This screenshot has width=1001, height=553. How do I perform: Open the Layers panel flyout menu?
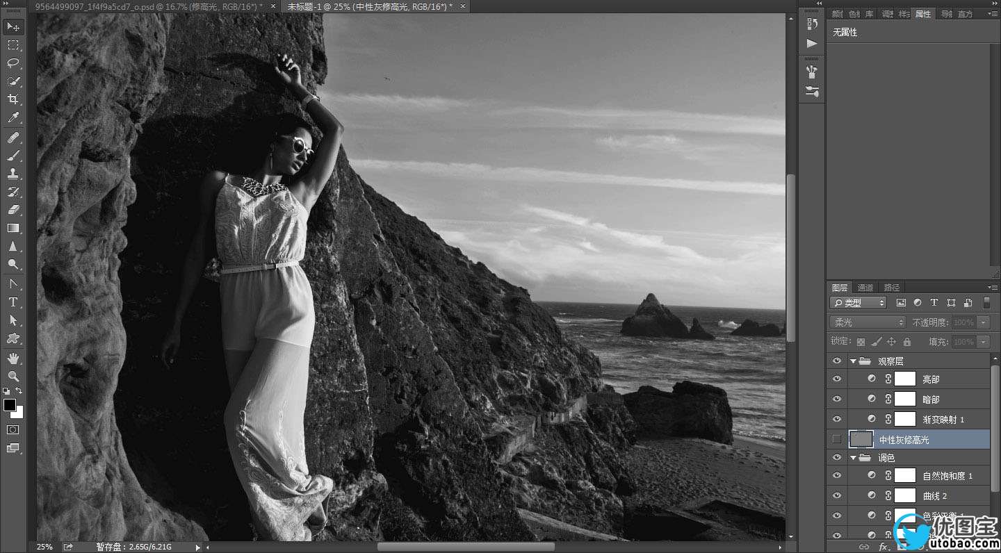click(991, 288)
